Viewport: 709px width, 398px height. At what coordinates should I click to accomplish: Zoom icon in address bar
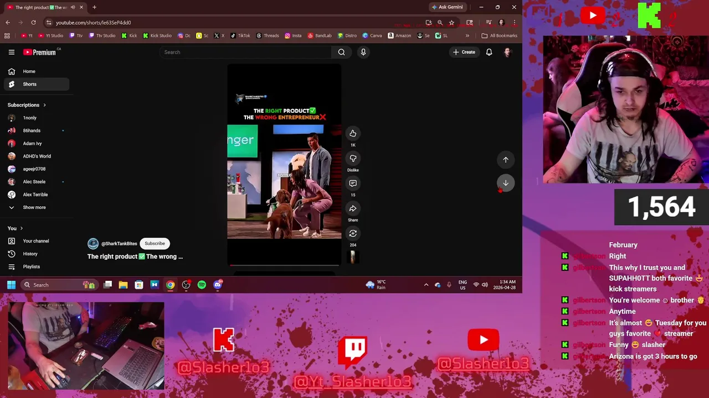pos(440,23)
